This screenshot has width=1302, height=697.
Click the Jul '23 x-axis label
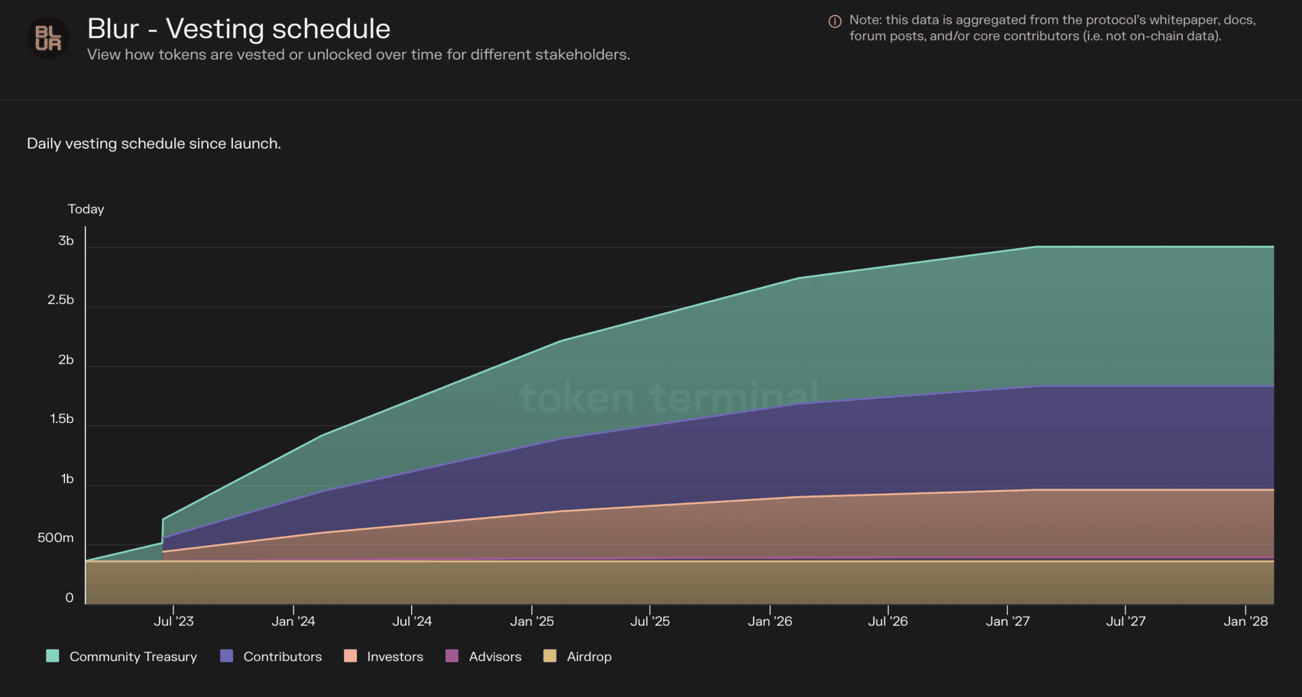[174, 621]
